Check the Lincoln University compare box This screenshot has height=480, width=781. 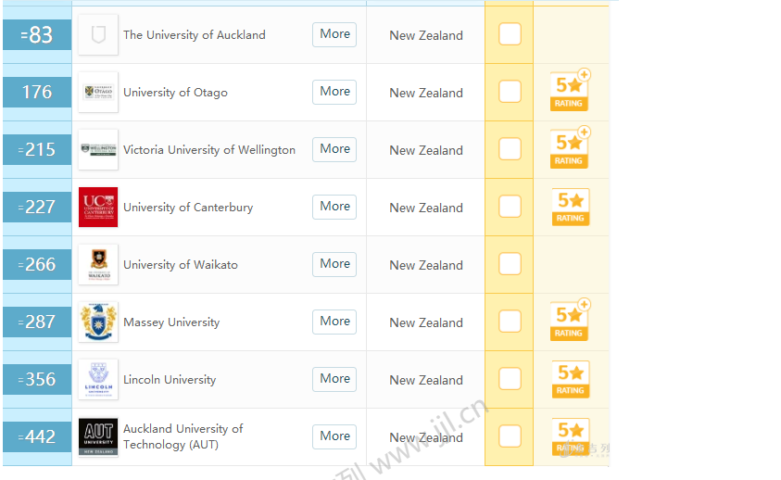(510, 379)
